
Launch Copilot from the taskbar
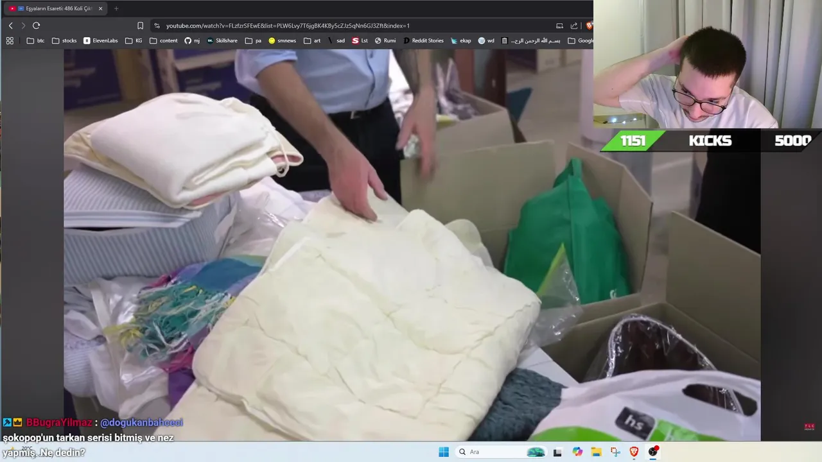pos(577,452)
